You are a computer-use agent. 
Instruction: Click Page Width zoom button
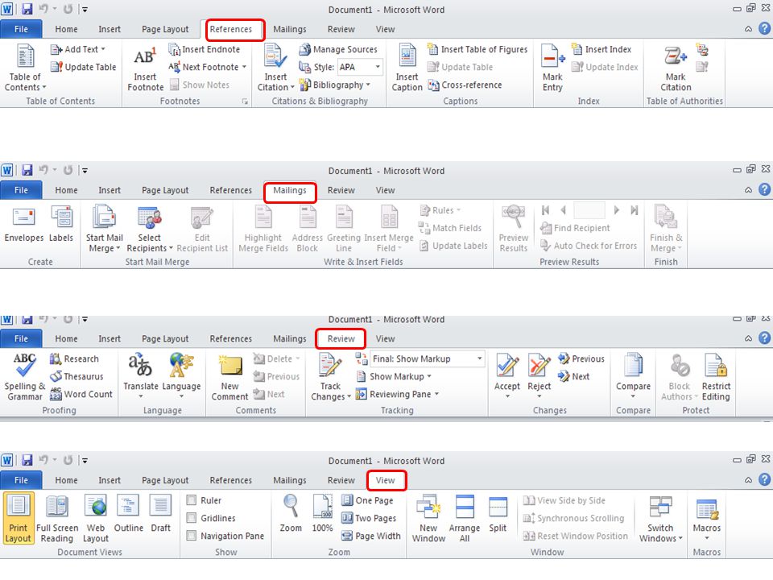371,536
